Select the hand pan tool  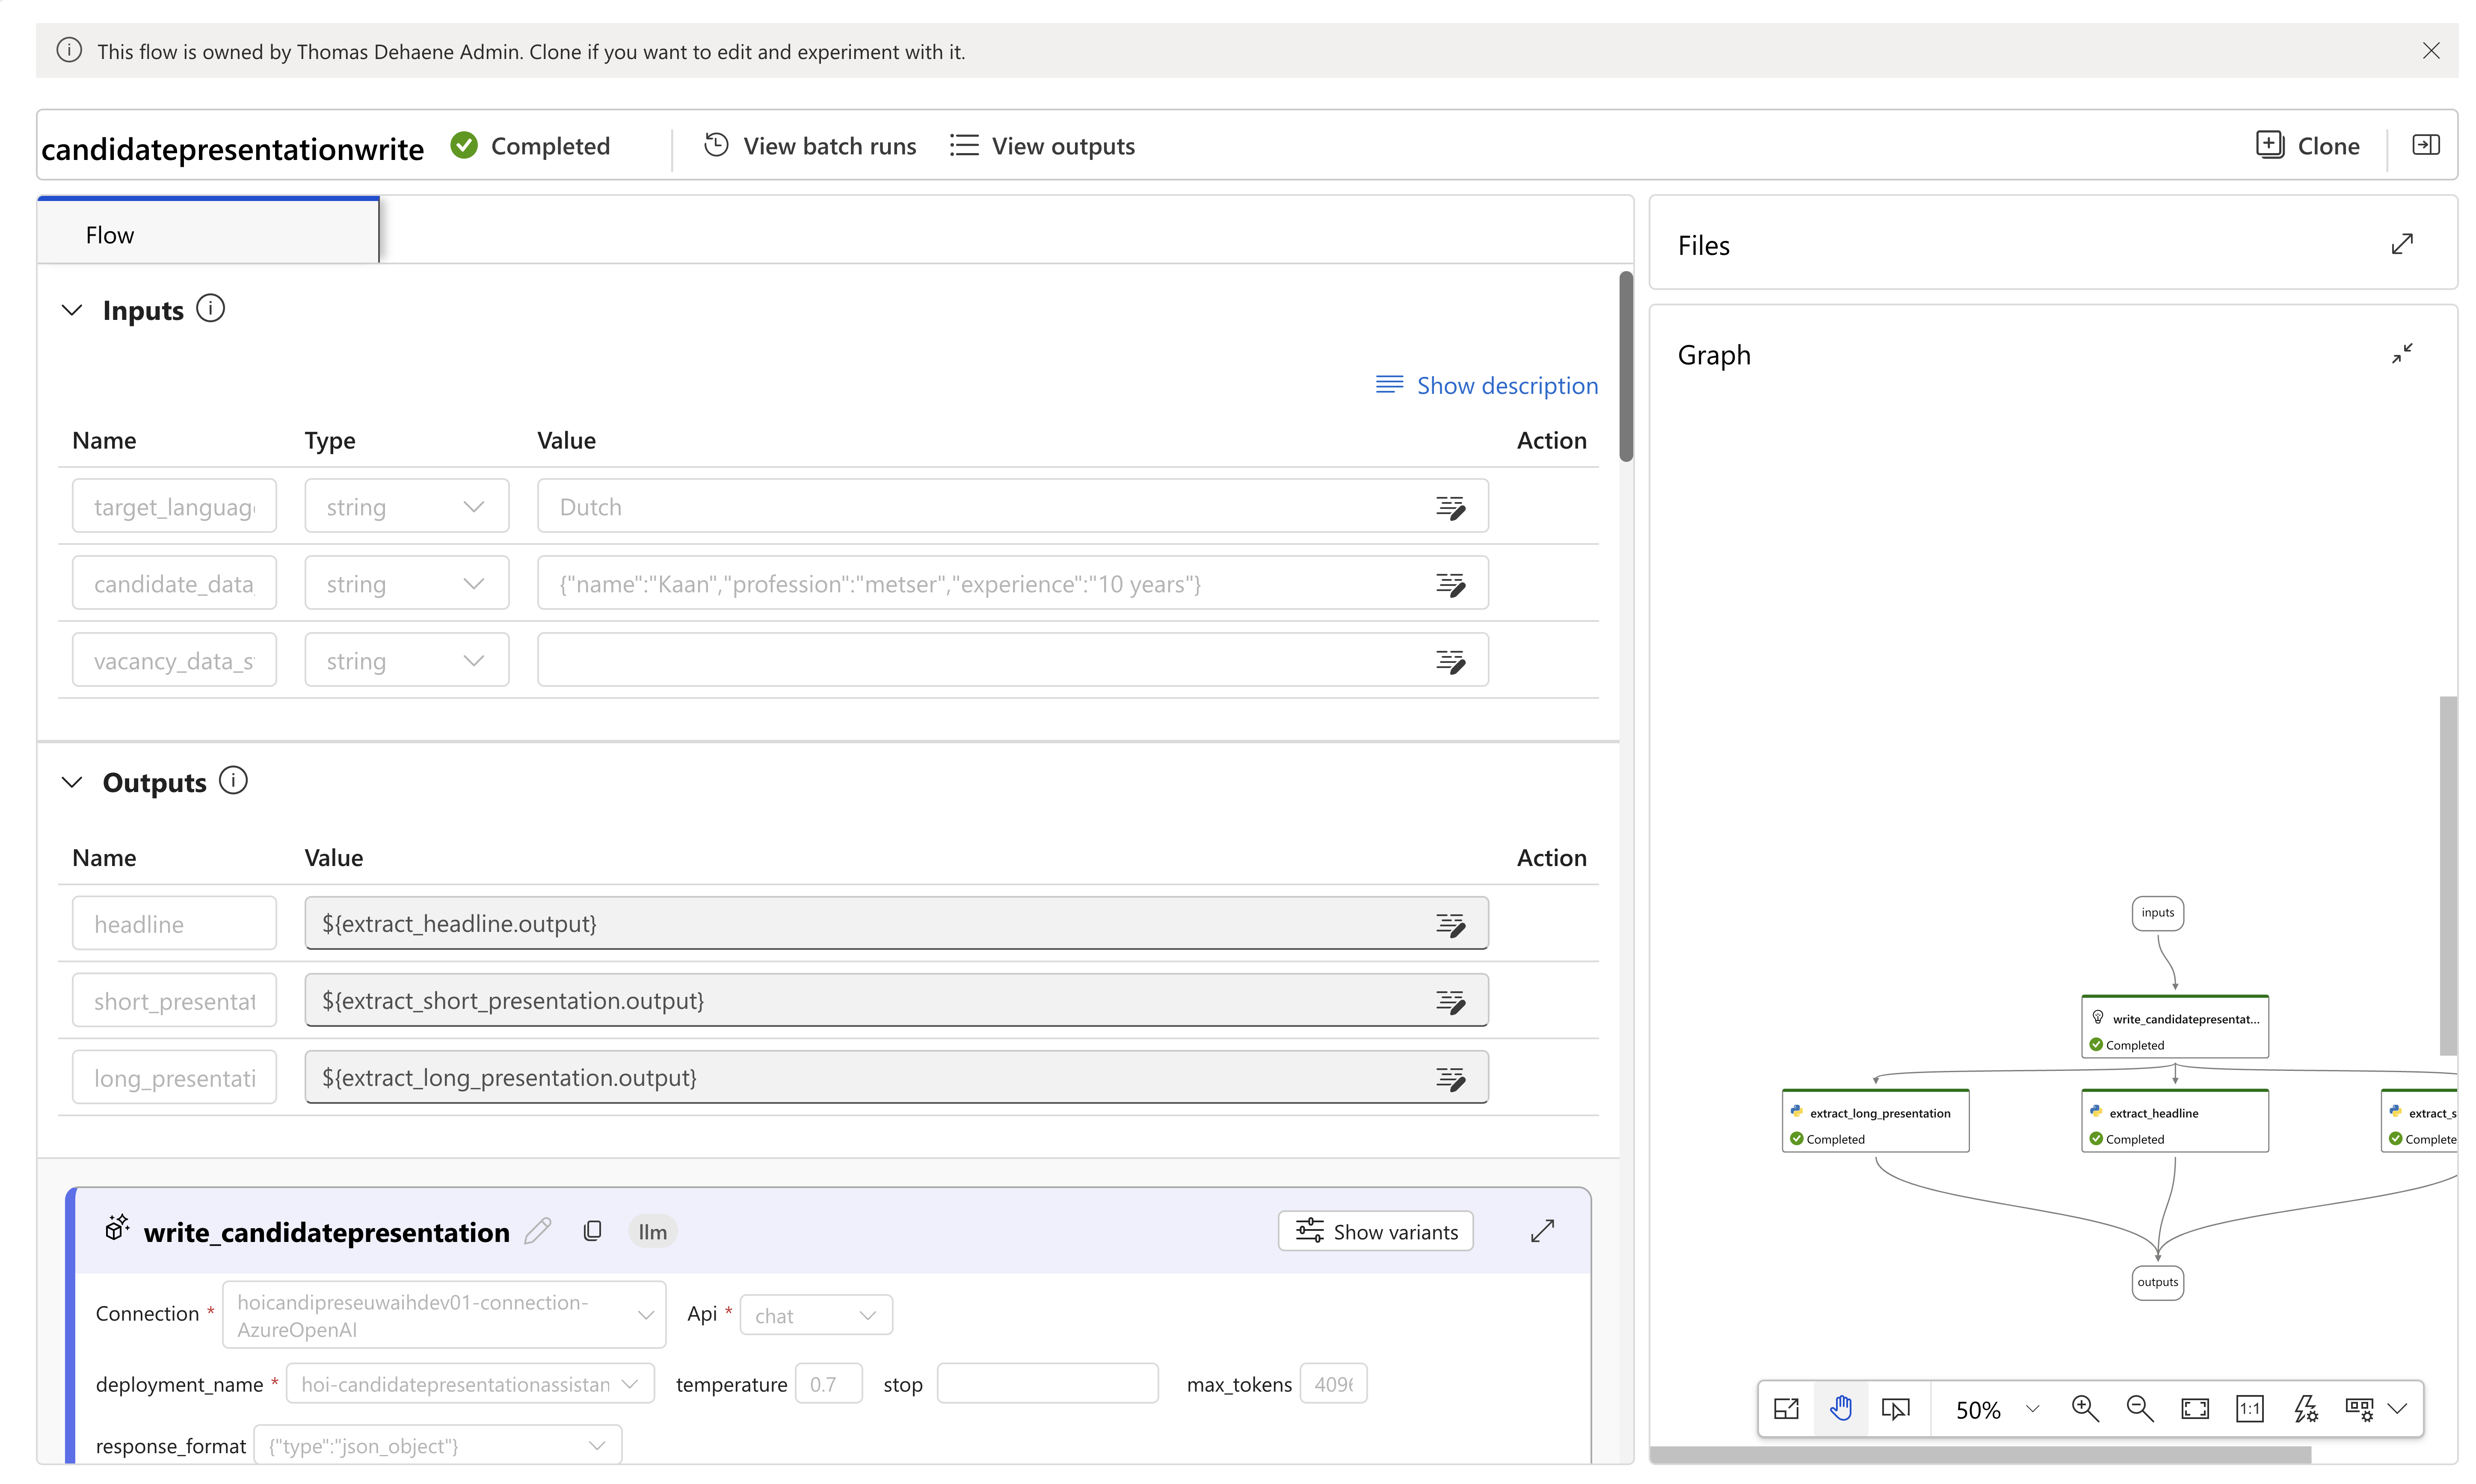[1841, 1410]
